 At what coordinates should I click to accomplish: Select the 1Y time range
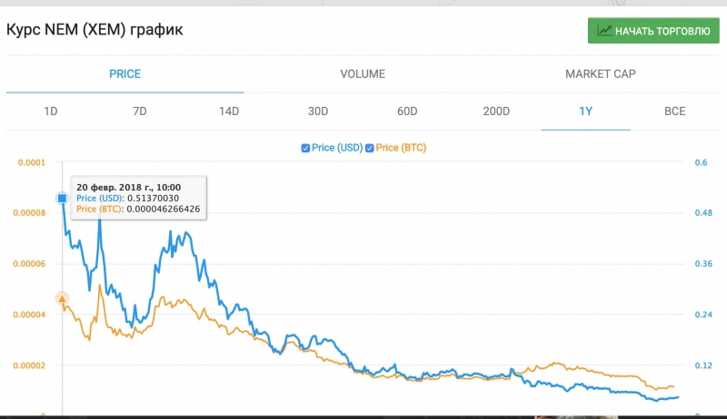585,112
